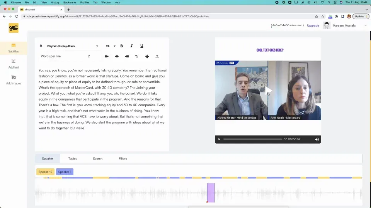371x208 pixels.
Task: Expand the tab search chevron
Action: 367,10
